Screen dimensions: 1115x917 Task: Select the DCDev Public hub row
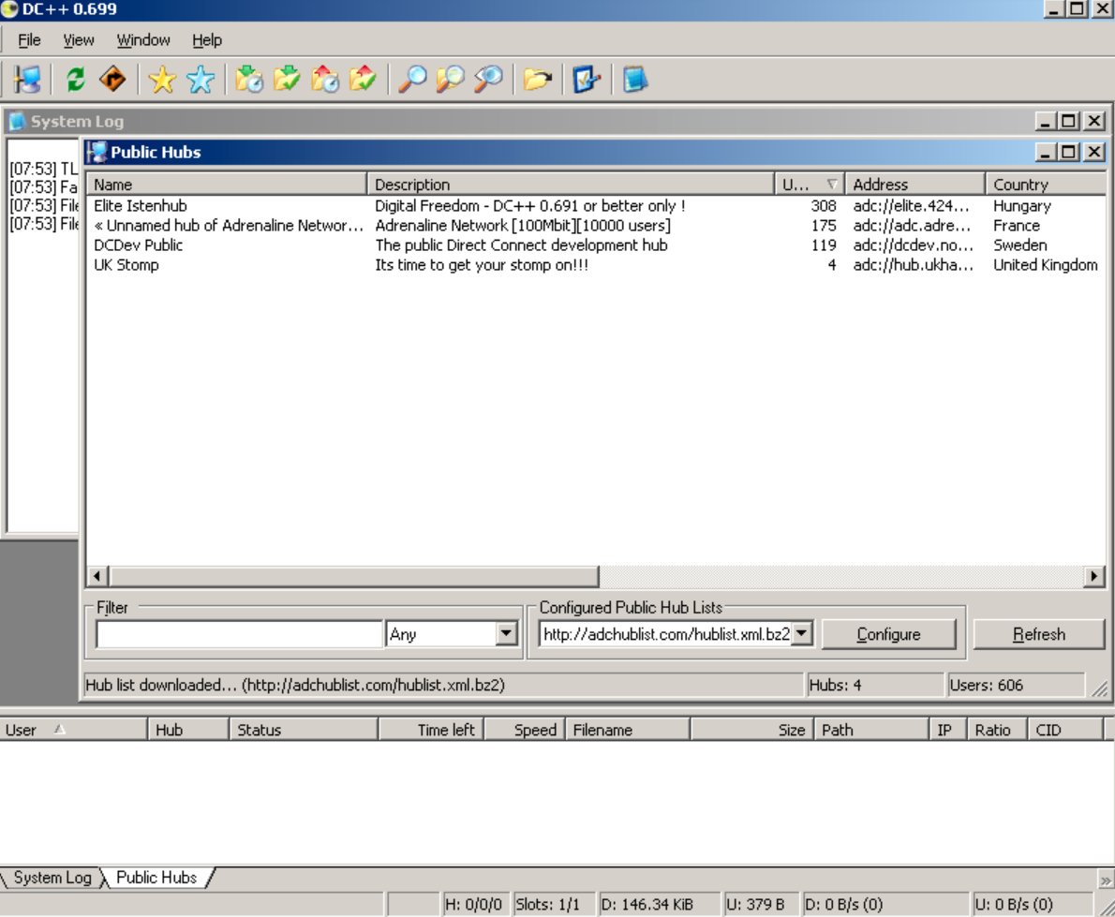[x=595, y=245]
